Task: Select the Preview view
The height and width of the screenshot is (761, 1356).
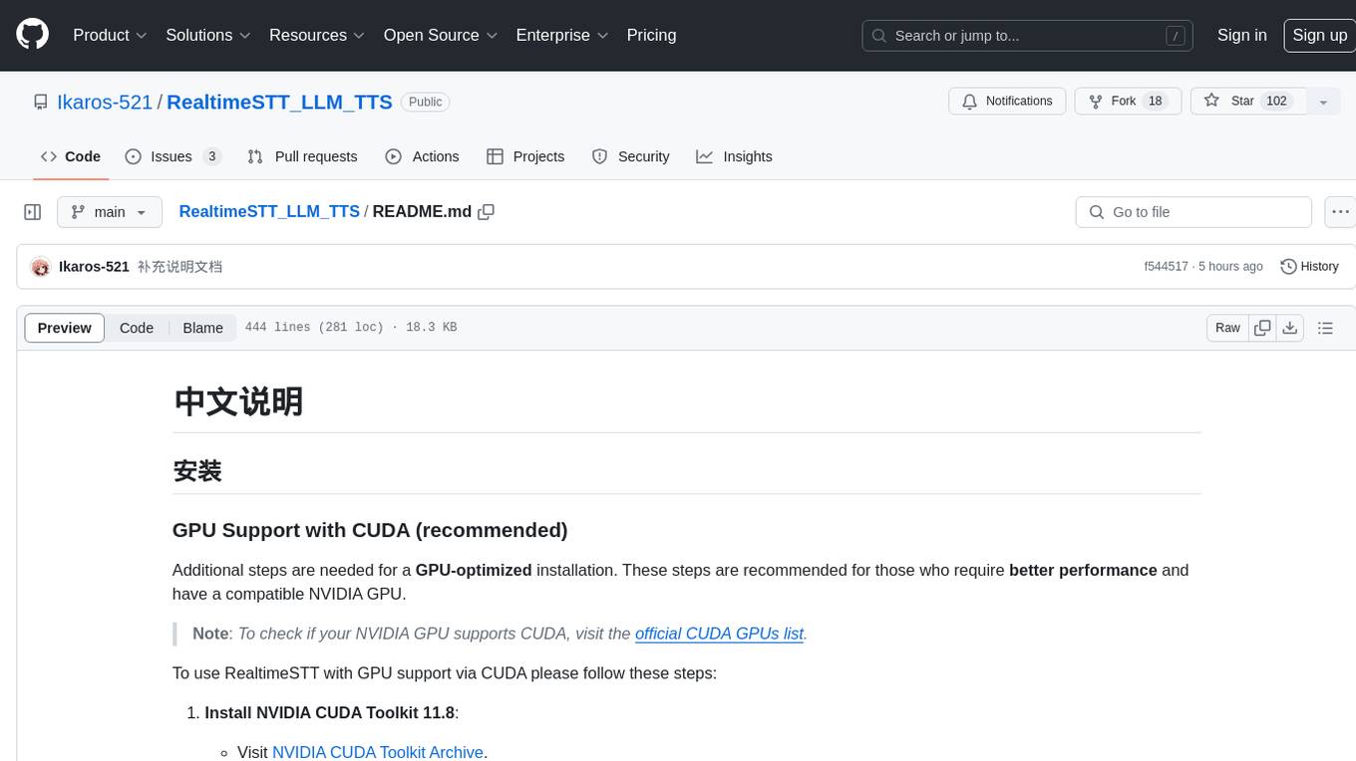Action: click(x=65, y=328)
